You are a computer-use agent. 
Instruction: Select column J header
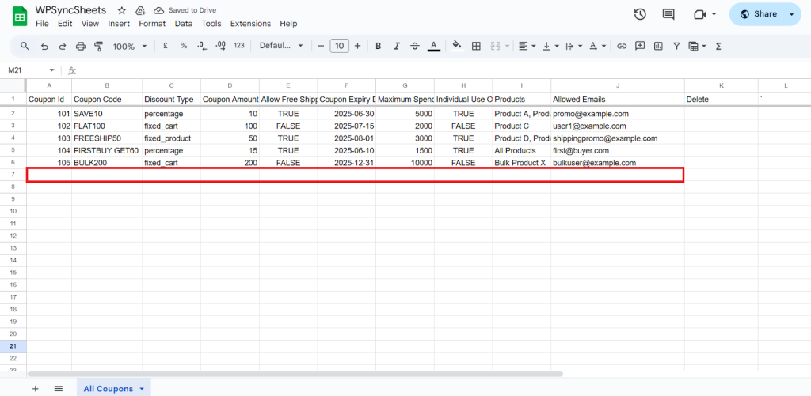coord(618,85)
